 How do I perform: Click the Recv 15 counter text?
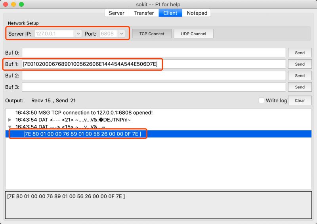(41, 101)
